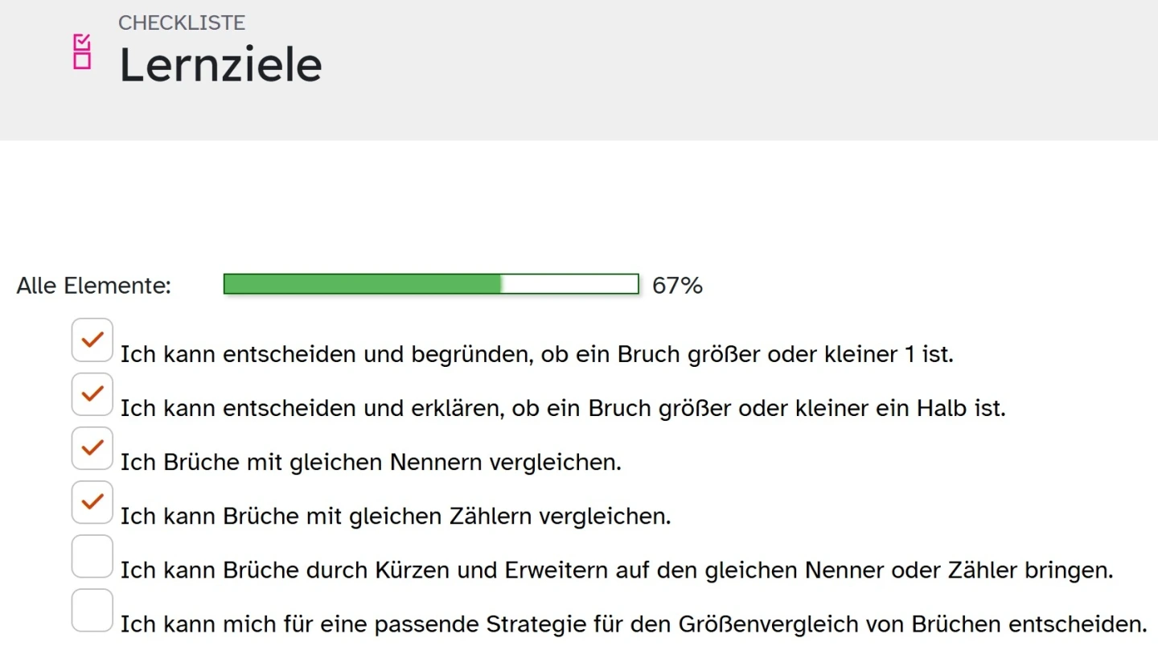
Task: Check the 'Kürzen und Erweitern' checkbox
Action: coord(92,556)
